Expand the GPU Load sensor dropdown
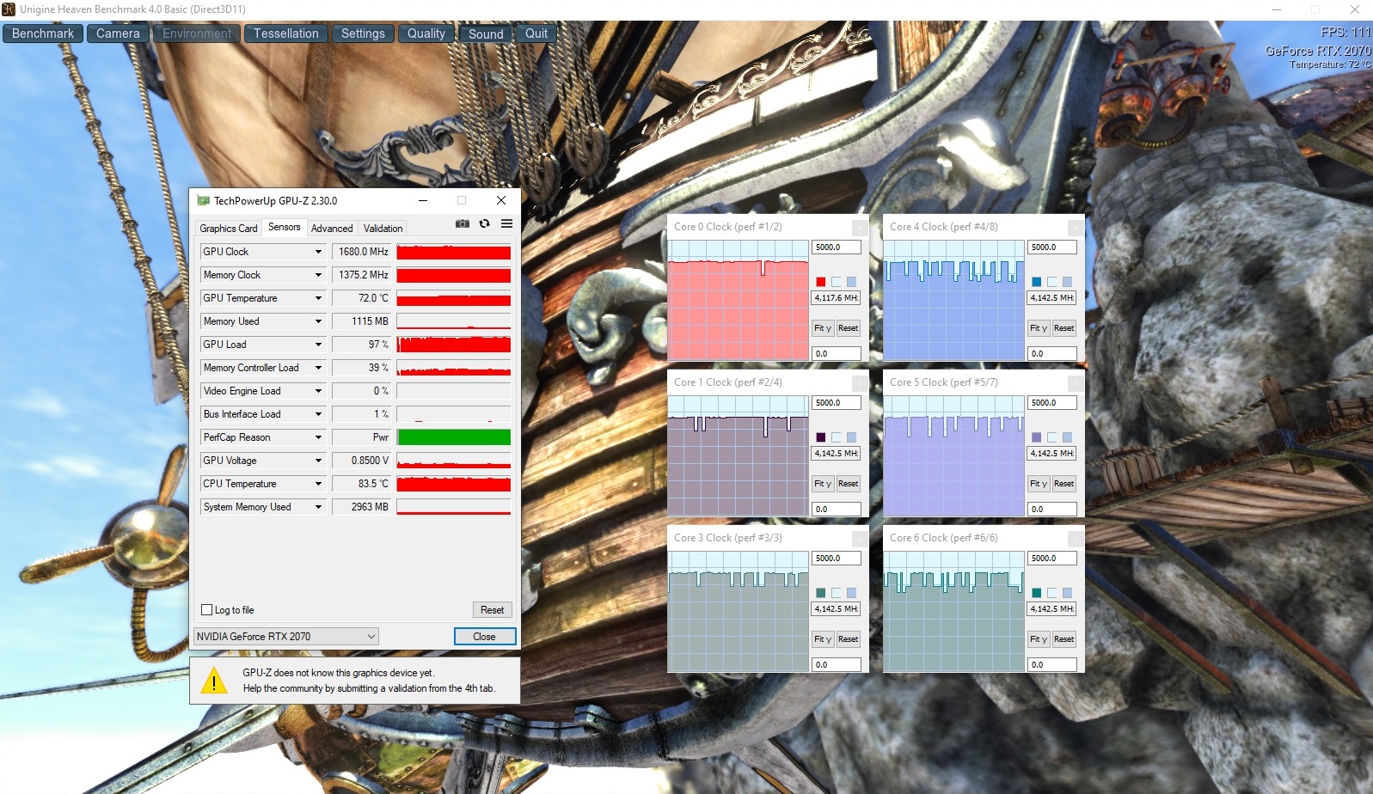This screenshot has width=1373, height=794. pos(318,345)
